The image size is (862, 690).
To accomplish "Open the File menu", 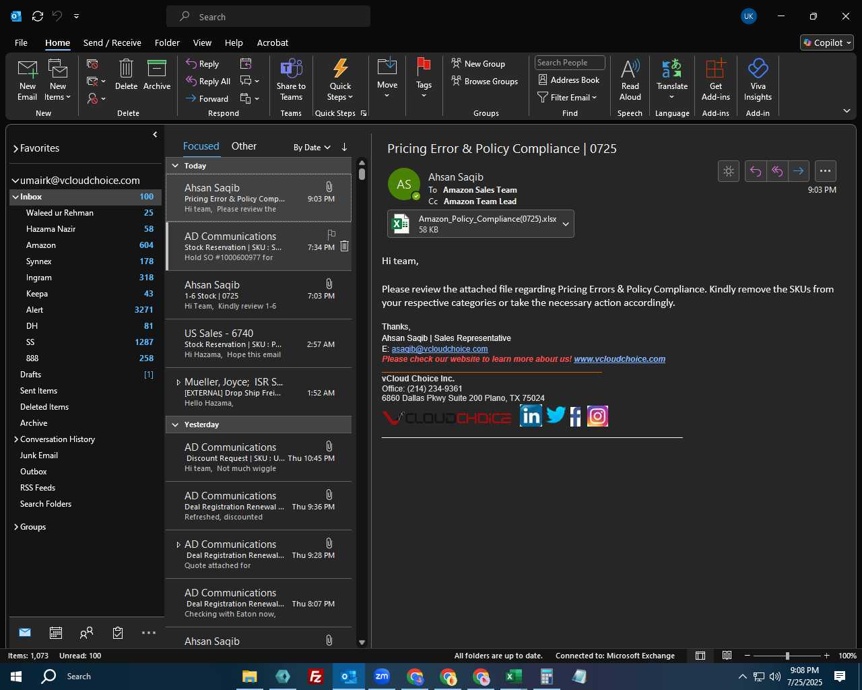I will (22, 42).
